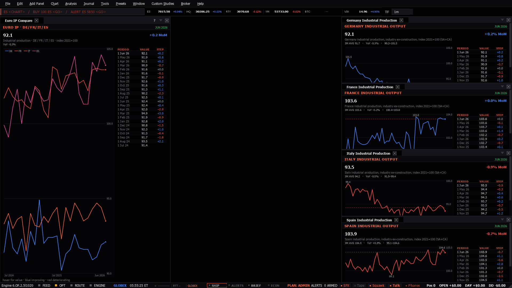Click the PLAN: ADMIN status label
This screenshot has height=288, width=512.
pyautogui.click(x=298, y=285)
